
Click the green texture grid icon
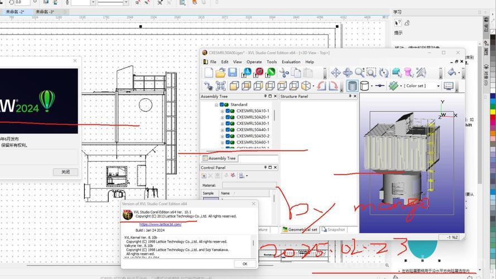tap(393, 86)
